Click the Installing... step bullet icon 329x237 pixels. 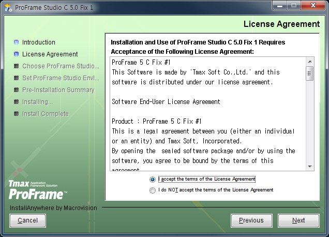coord(17,102)
